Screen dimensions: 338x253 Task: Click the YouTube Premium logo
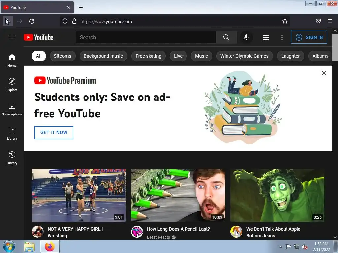pos(66,81)
